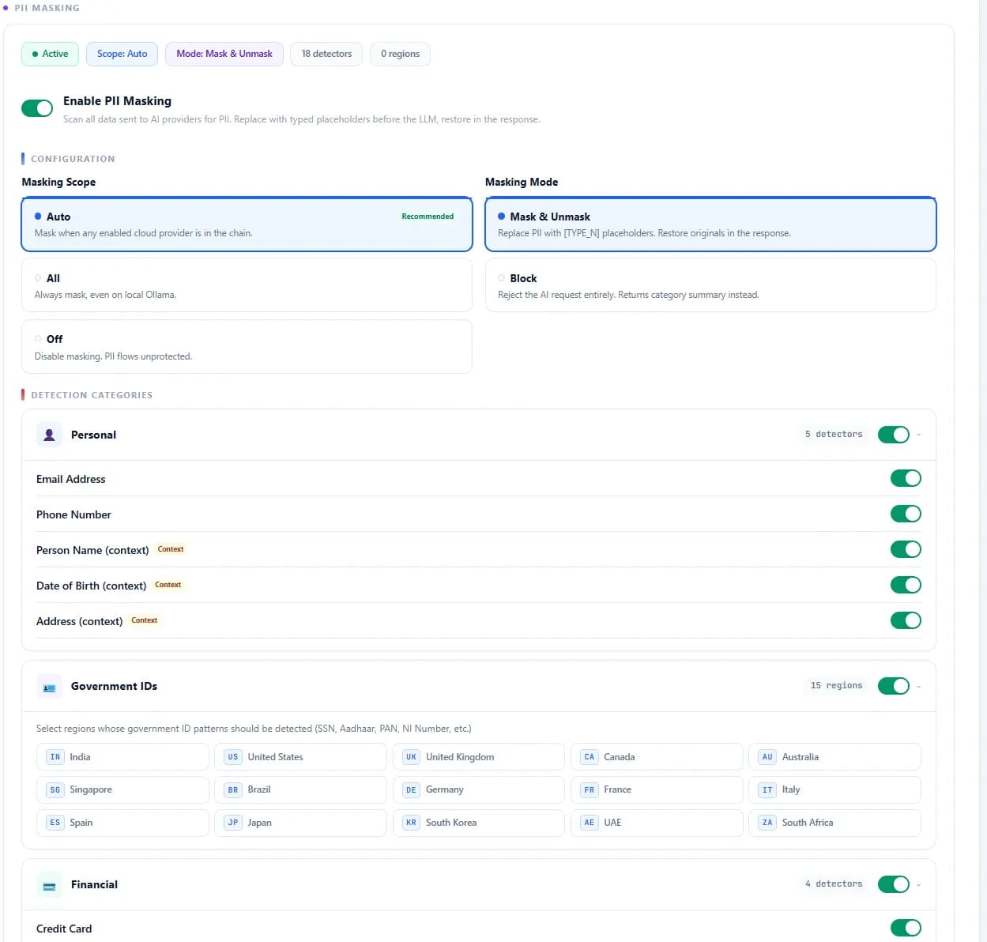Screen dimensions: 987x942
Task: Select the South Korea region
Action: pyautogui.click(x=479, y=823)
